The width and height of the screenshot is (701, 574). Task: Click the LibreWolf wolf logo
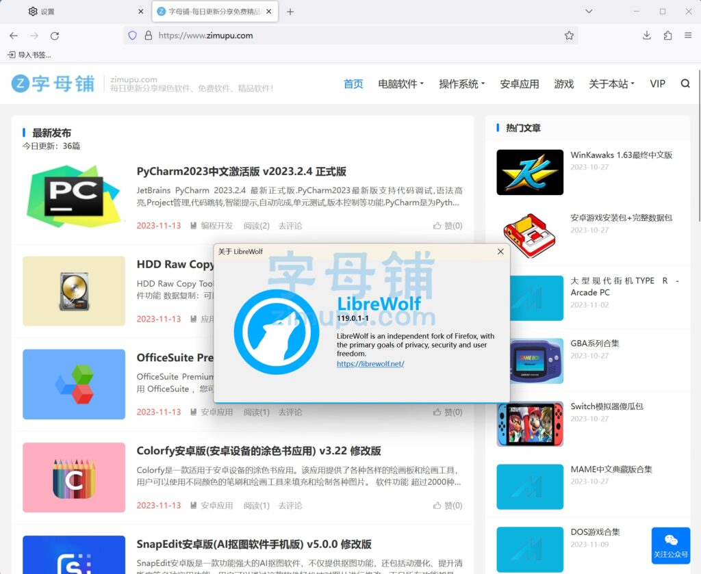point(277,332)
